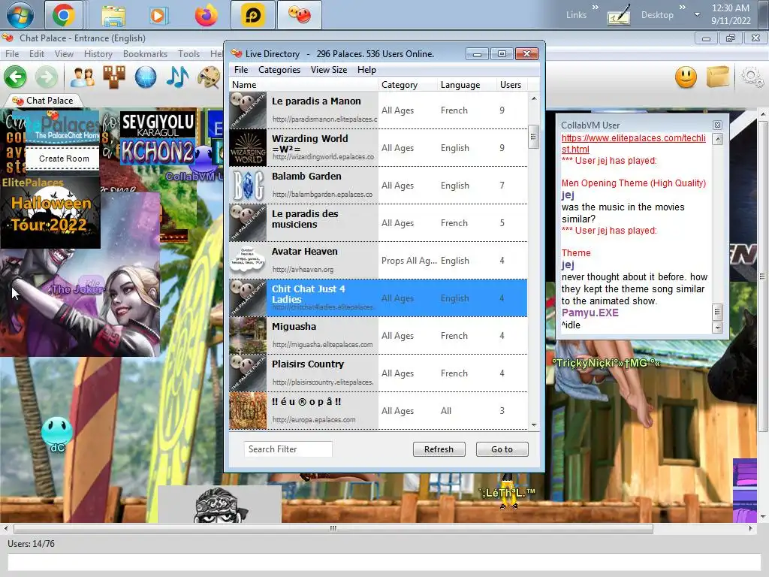Viewport: 769px width, 577px height.
Task: Open Windows Explorer from the taskbar
Action: point(113,16)
